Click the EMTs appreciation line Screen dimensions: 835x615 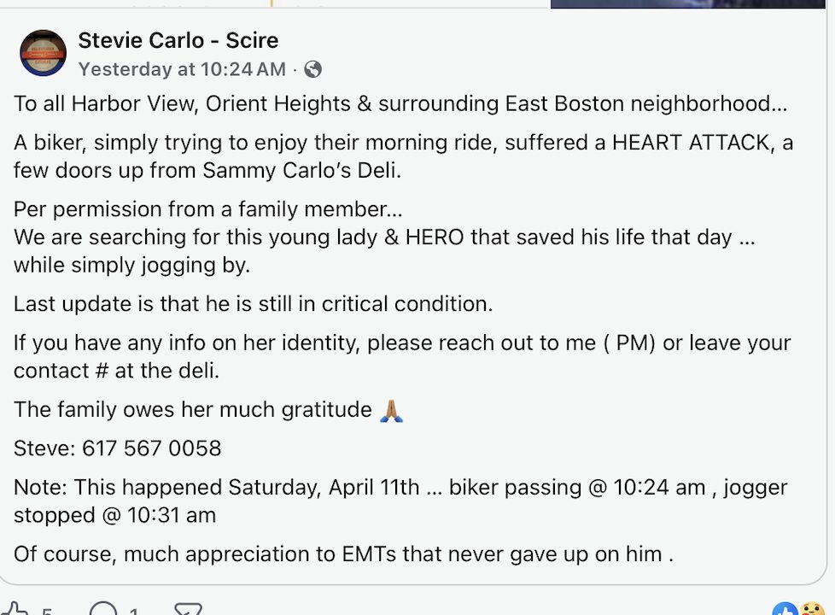pyautogui.click(x=343, y=553)
